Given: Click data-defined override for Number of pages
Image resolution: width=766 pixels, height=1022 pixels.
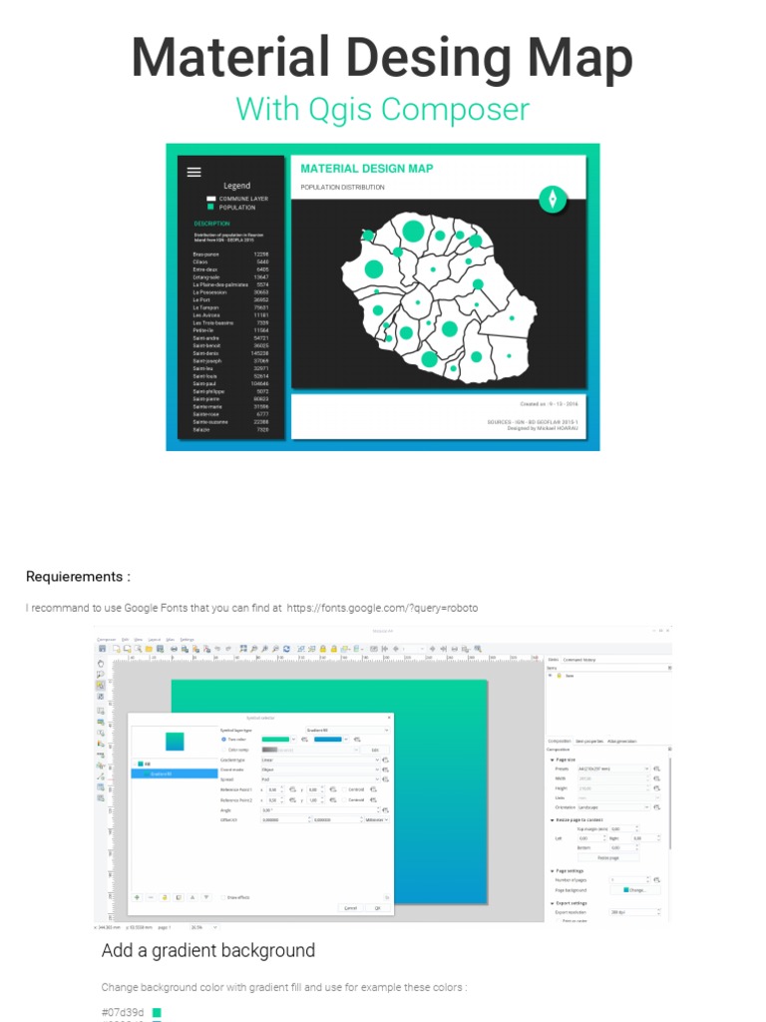Looking at the screenshot, I should [656, 880].
